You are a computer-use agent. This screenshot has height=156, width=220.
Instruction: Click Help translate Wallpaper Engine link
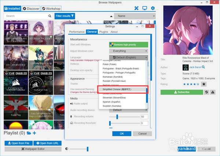point(85,60)
